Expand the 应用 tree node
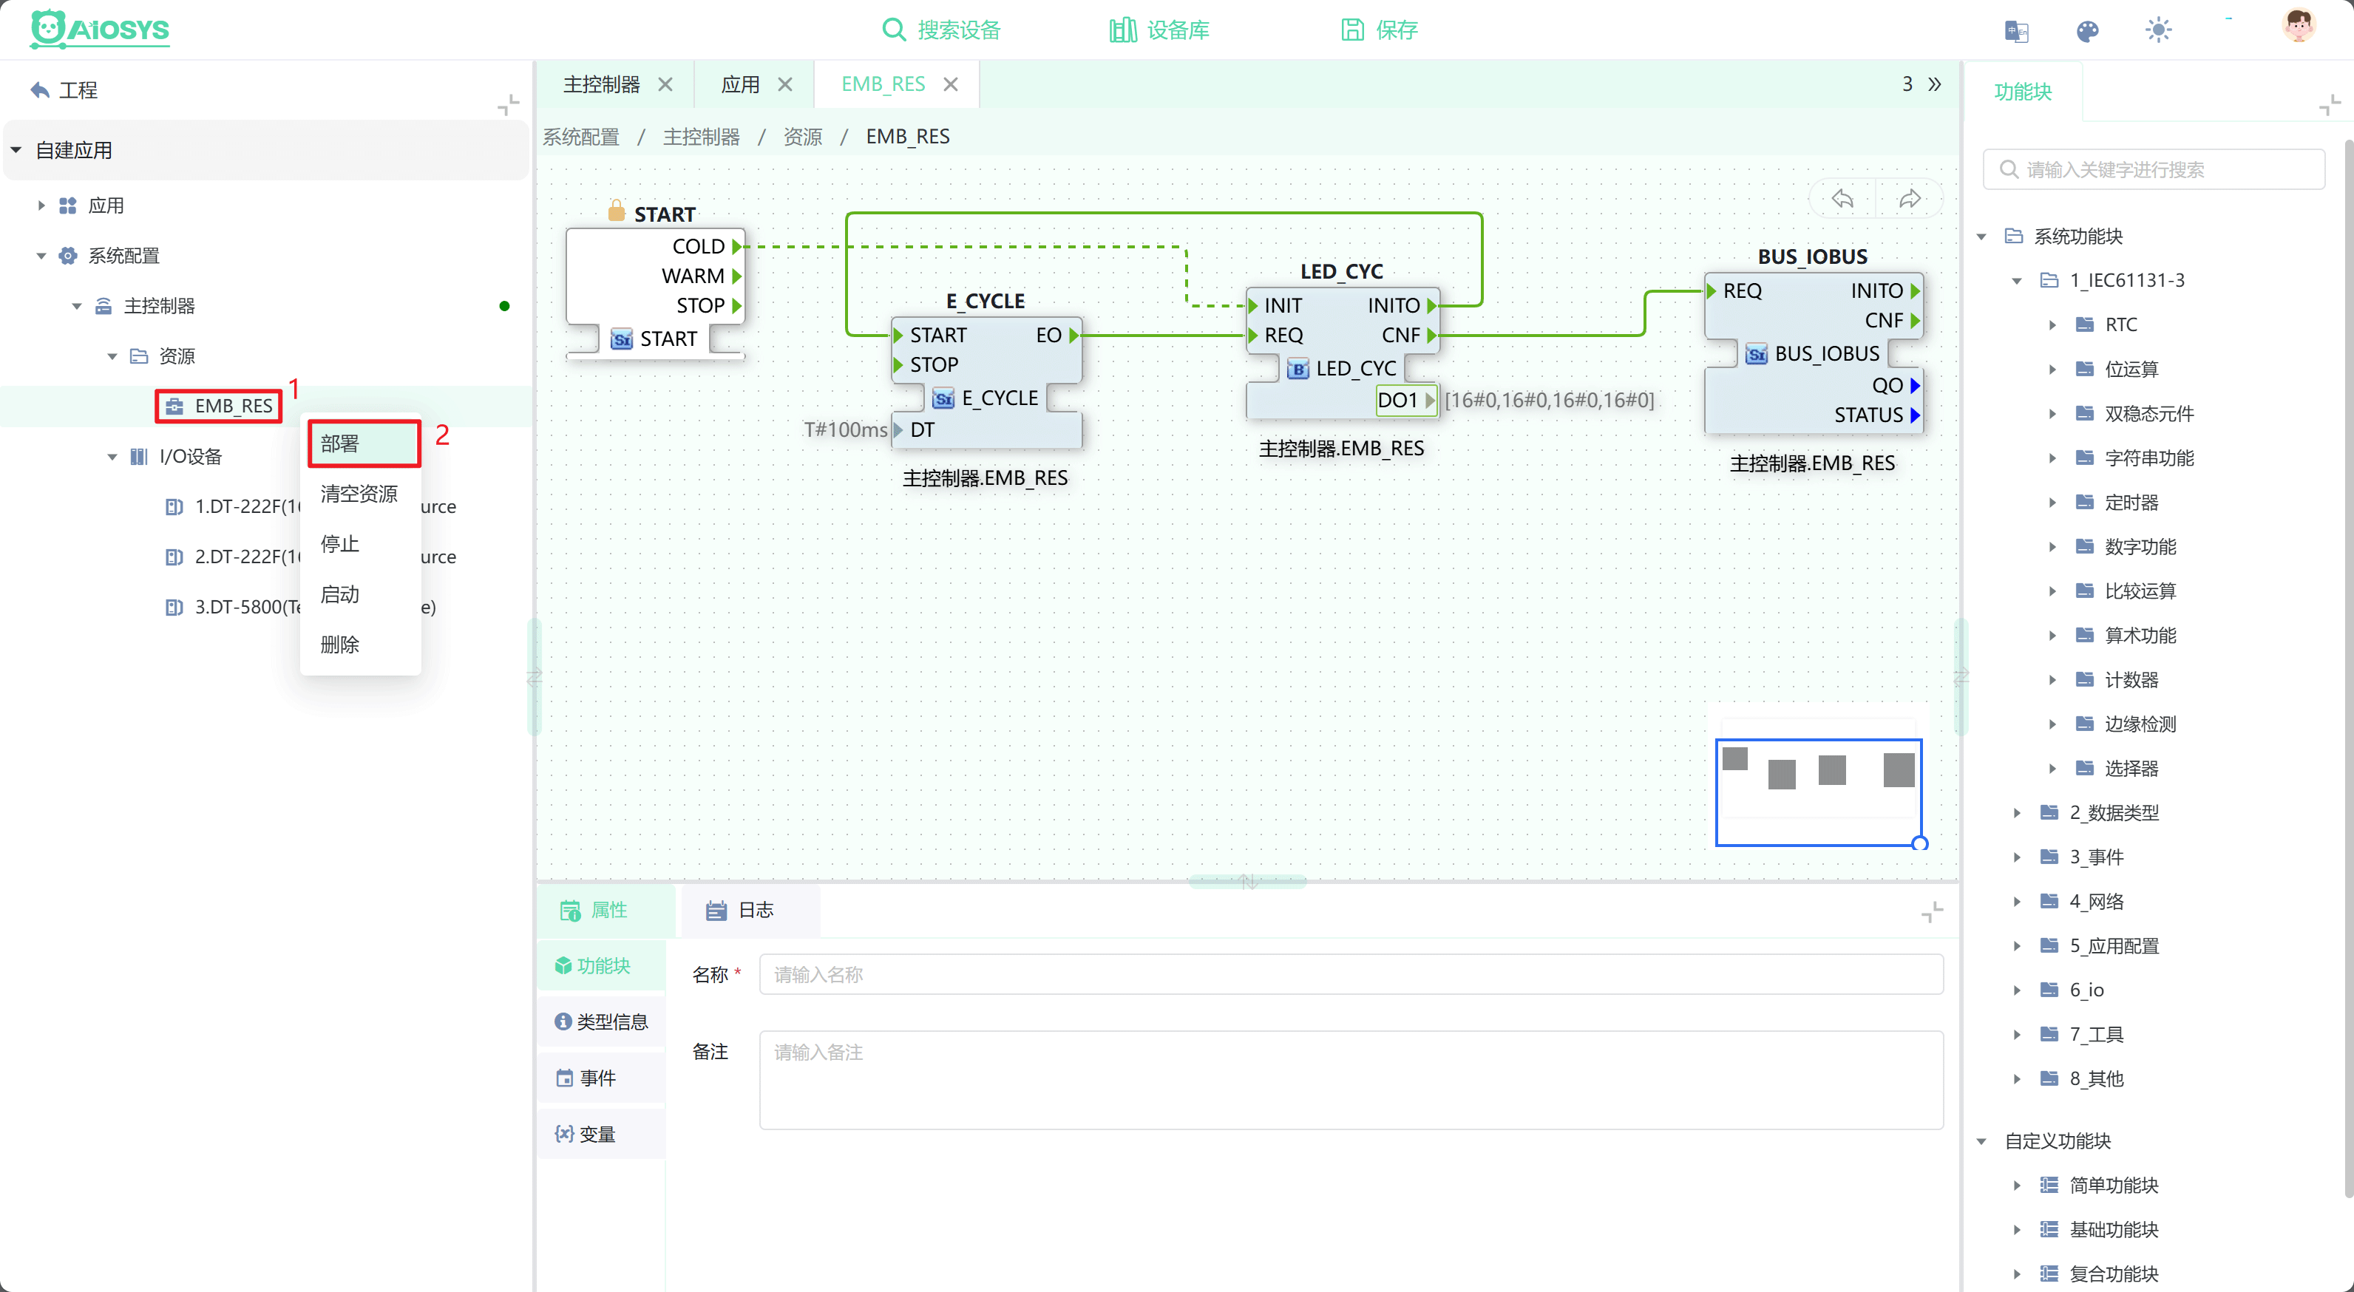 click(40, 205)
